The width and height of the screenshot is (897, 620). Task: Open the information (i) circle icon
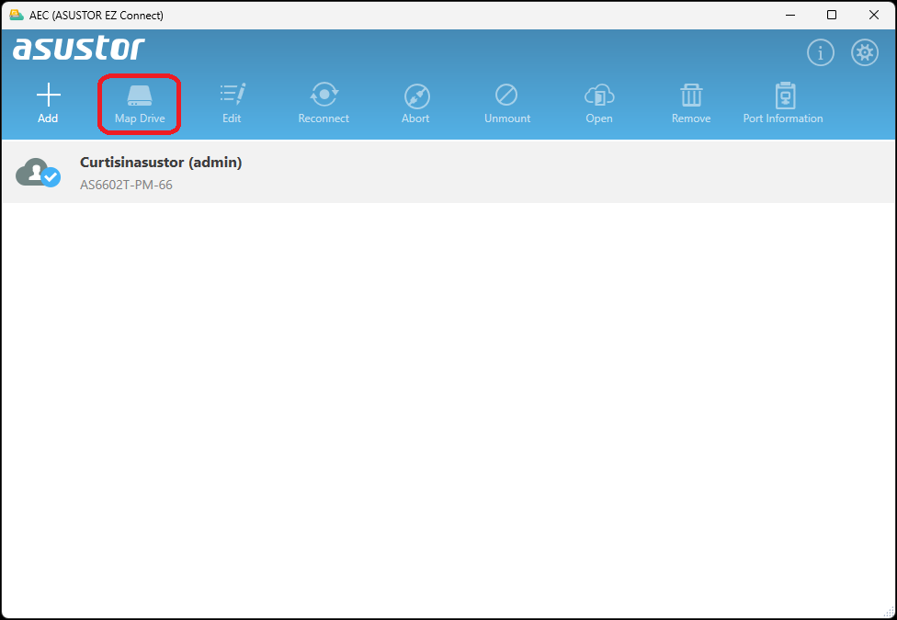(820, 53)
